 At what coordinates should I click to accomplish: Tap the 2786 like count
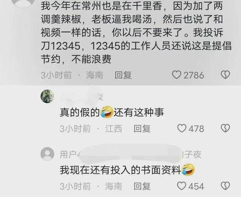pyautogui.click(x=194, y=75)
